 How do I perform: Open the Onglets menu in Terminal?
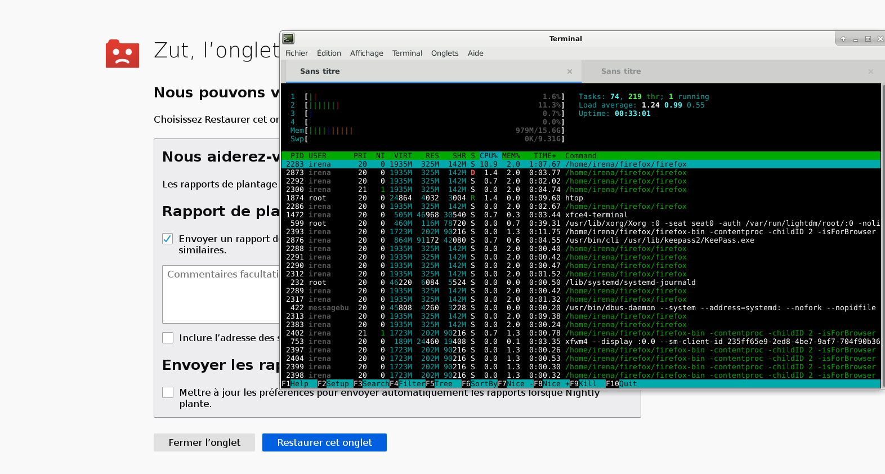click(x=445, y=53)
